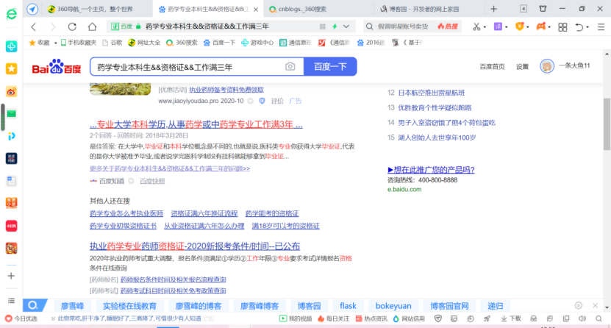Click the undo closed tab icon
The width and height of the screenshot is (611, 328).
coord(579,27)
